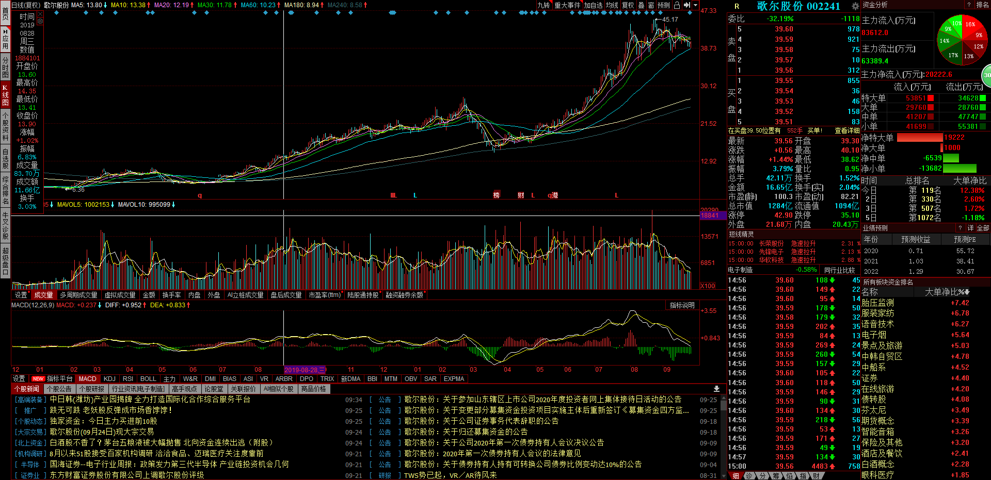This screenshot has width=991, height=480.
Task: Click the fund flow pie chart
Action: tap(962, 41)
